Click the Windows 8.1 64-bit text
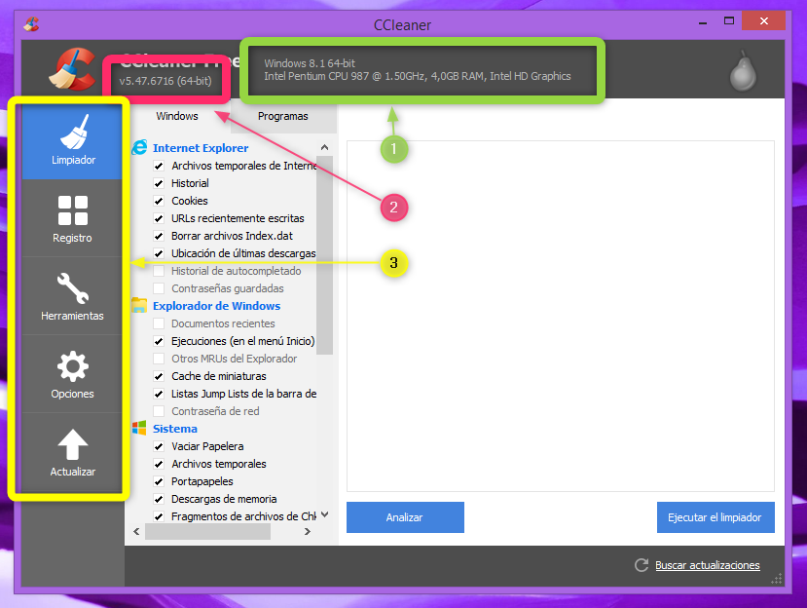Viewport: 807px width, 608px height. point(310,63)
